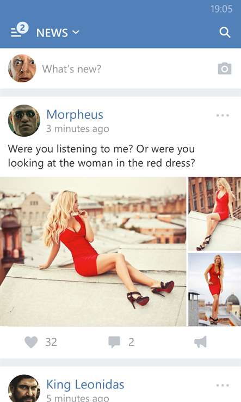241x402 pixels.
Task: Open Morpheus's profile picture
Action: click(24, 120)
